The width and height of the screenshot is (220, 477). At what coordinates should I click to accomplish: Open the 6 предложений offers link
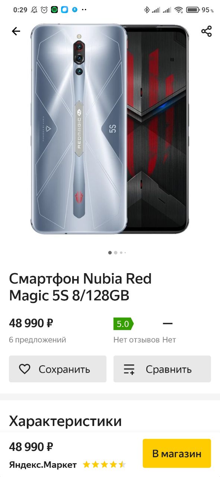coord(38,340)
